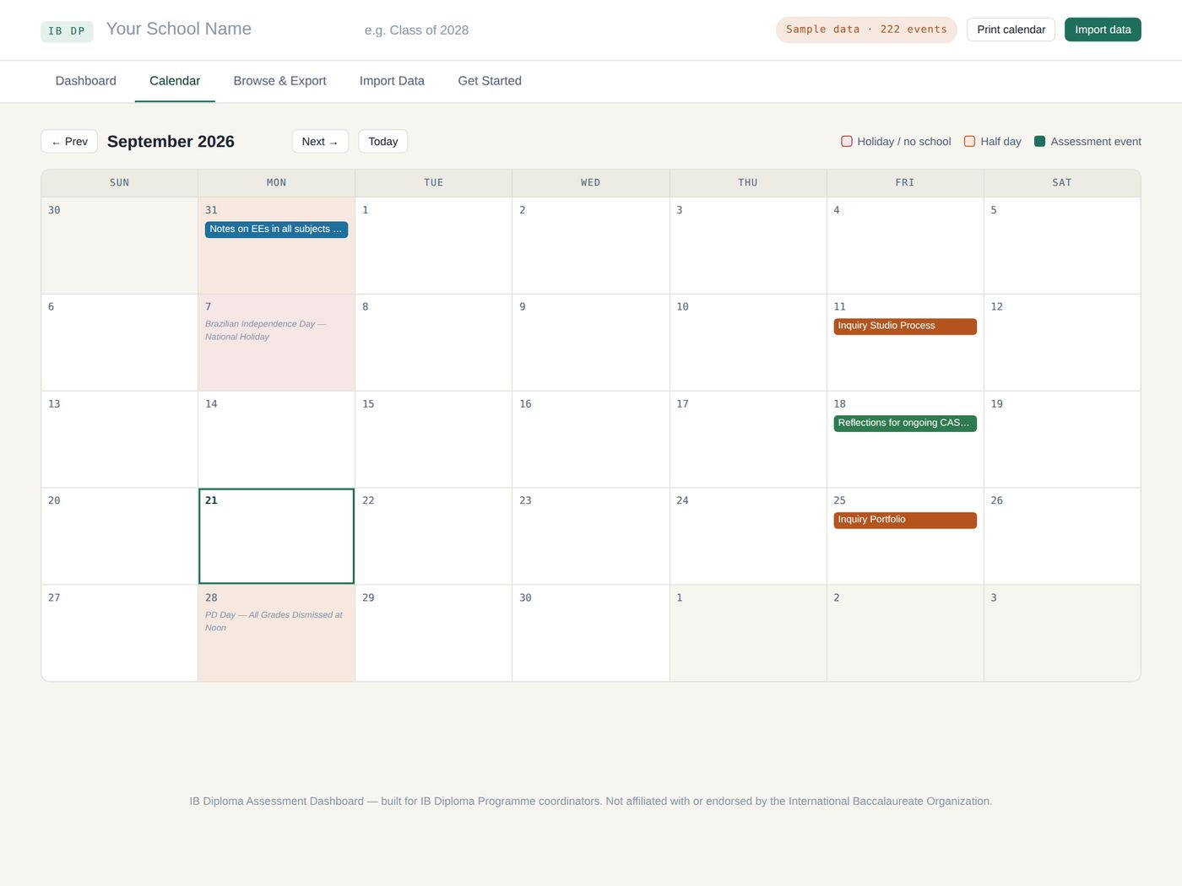Image resolution: width=1182 pixels, height=886 pixels.
Task: Switch to the Browse & Export tab
Action: click(279, 81)
